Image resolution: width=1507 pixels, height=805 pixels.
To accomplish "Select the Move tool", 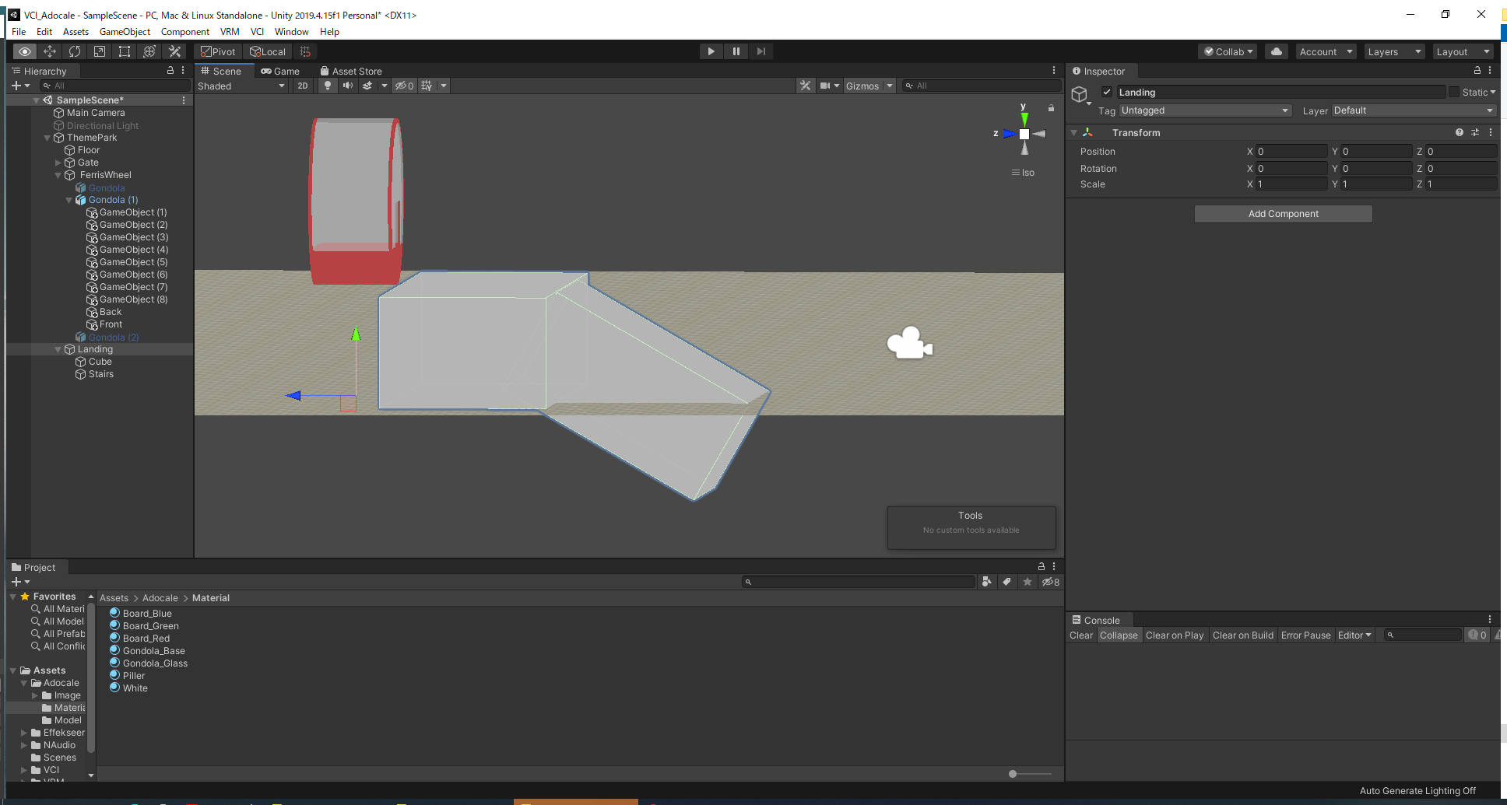I will pos(50,51).
